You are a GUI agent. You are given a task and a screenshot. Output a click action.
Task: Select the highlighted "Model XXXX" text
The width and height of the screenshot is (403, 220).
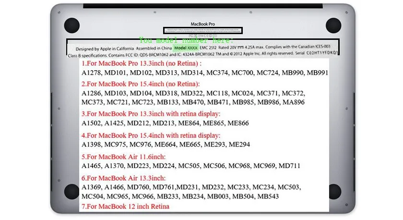click(186, 48)
